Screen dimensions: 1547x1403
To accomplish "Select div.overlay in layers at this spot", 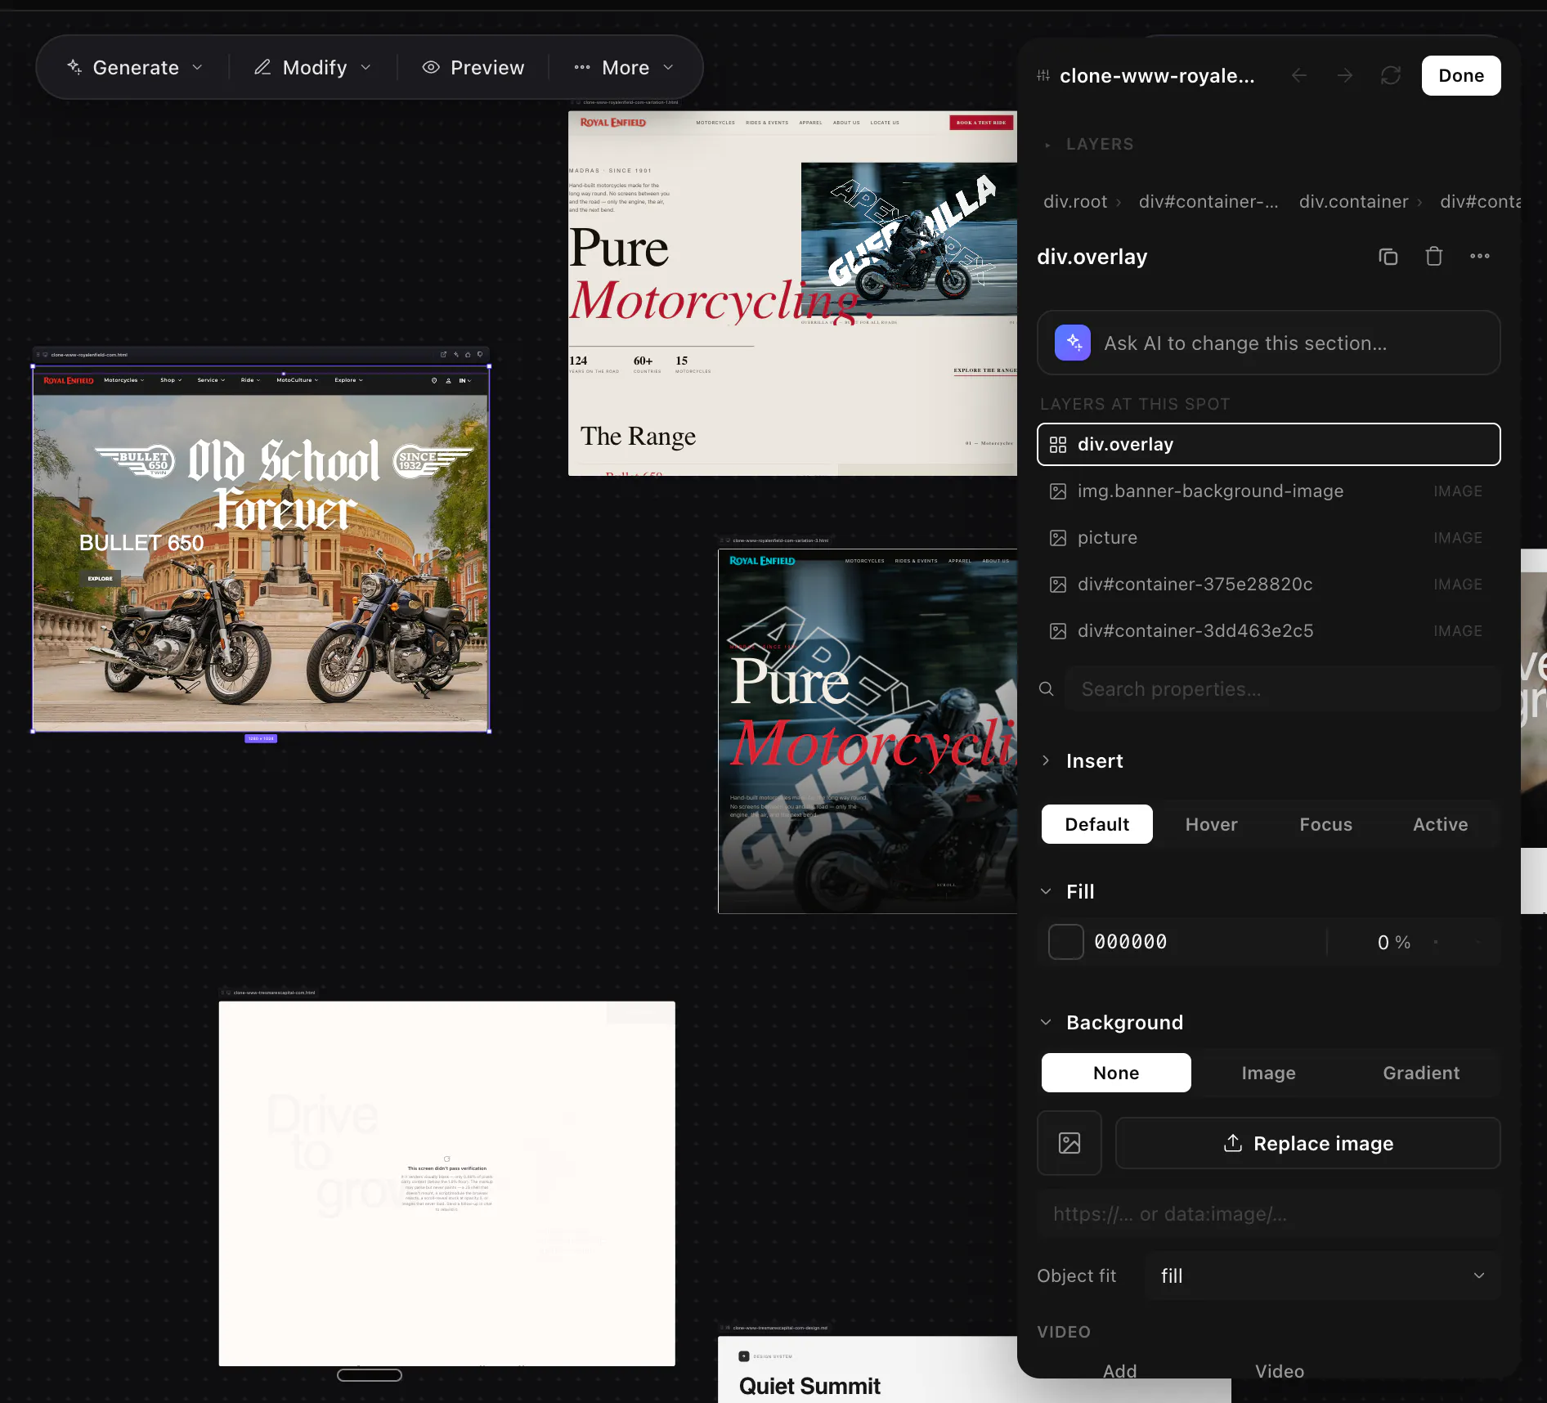I will 1268,445.
